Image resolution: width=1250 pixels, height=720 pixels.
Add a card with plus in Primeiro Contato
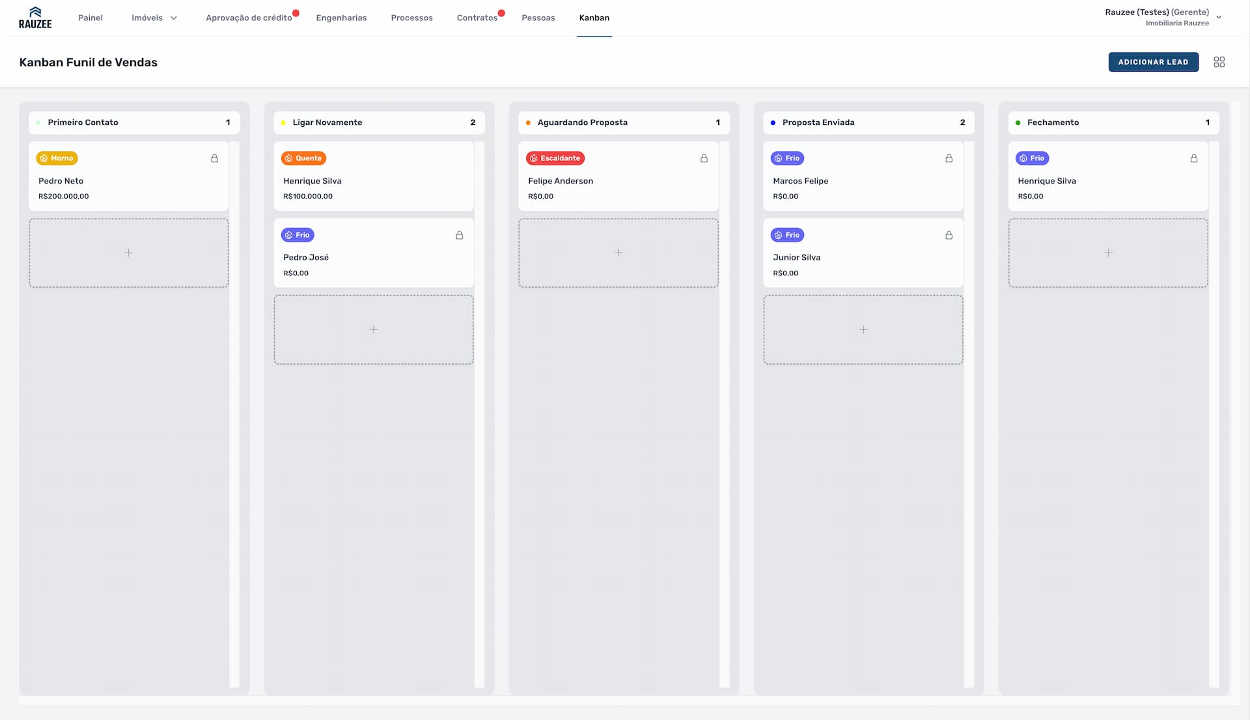tap(128, 253)
